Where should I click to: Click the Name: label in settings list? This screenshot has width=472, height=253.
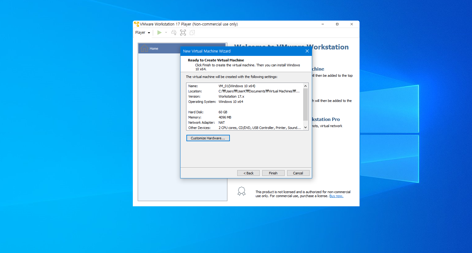point(193,86)
